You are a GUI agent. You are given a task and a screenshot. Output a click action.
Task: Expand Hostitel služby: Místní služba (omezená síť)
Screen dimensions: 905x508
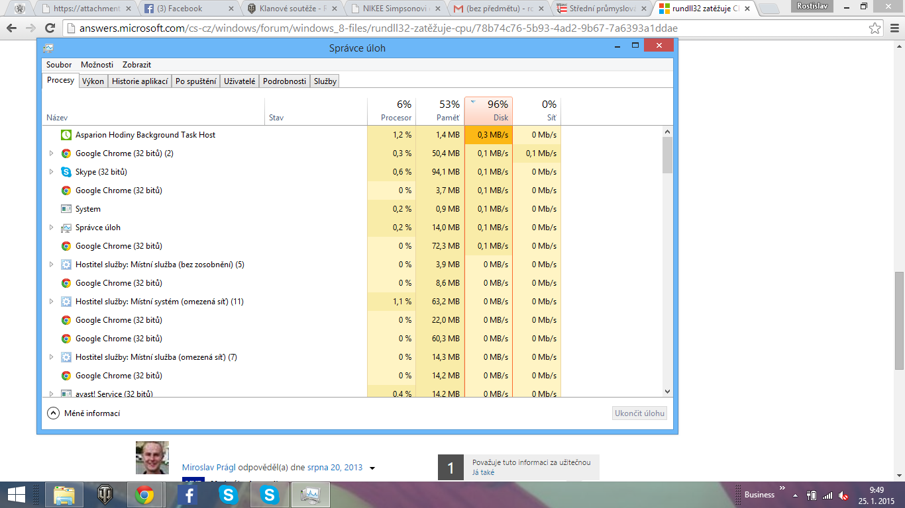pos(52,357)
